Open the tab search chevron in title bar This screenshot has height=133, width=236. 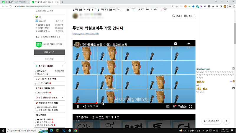click(216, 2)
